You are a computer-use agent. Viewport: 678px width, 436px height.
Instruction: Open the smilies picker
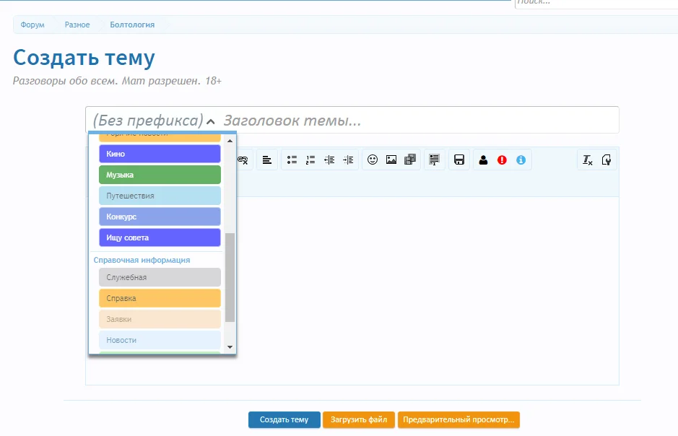373,160
